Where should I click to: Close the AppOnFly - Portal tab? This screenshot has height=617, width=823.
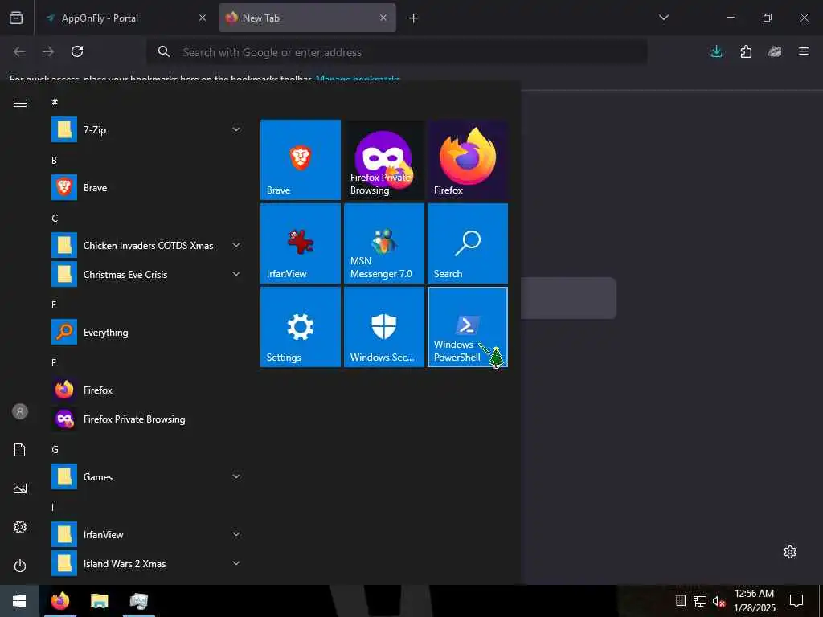click(203, 18)
